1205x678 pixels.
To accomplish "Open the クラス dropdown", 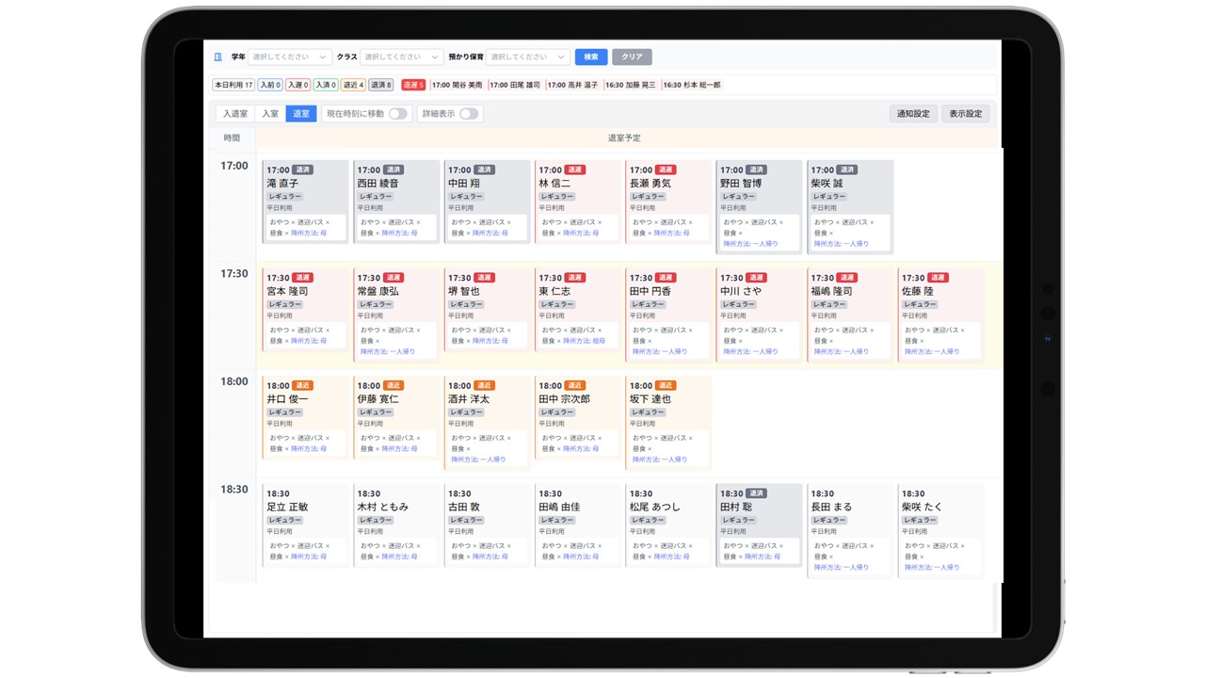I will pos(402,56).
